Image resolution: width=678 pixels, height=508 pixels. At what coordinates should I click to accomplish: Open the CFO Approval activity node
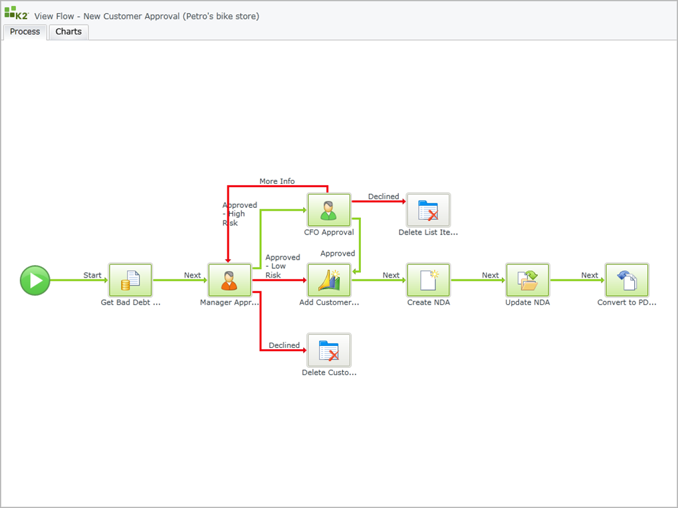328,210
